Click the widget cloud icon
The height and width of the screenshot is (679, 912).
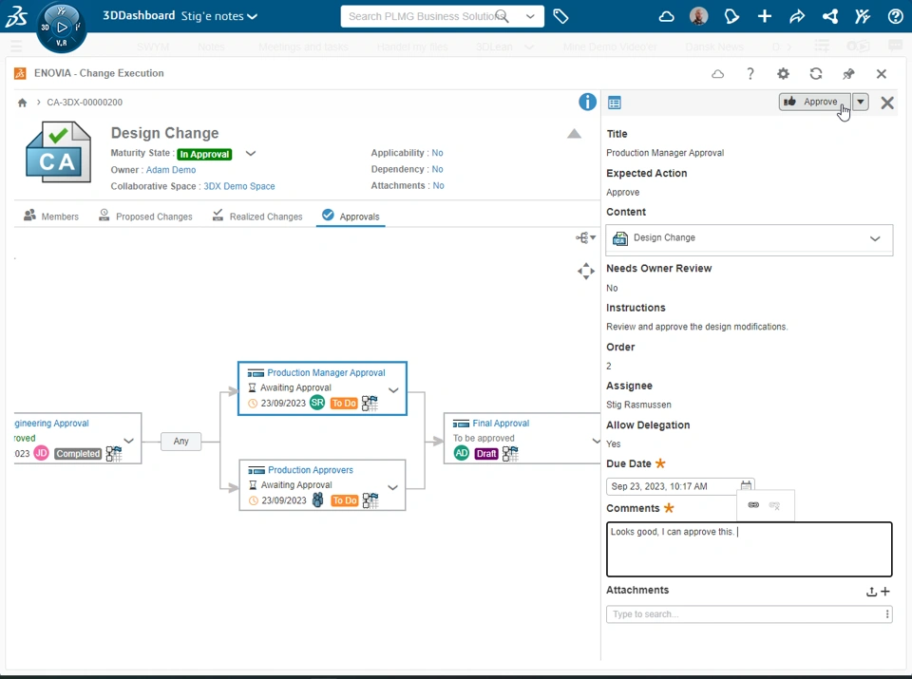pos(718,74)
